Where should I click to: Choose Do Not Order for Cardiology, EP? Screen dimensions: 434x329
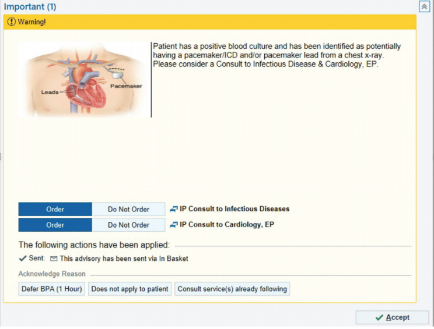coord(128,225)
